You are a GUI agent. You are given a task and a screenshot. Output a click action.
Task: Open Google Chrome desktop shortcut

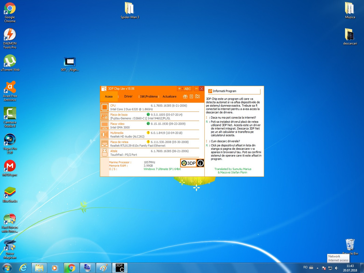coord(10,13)
